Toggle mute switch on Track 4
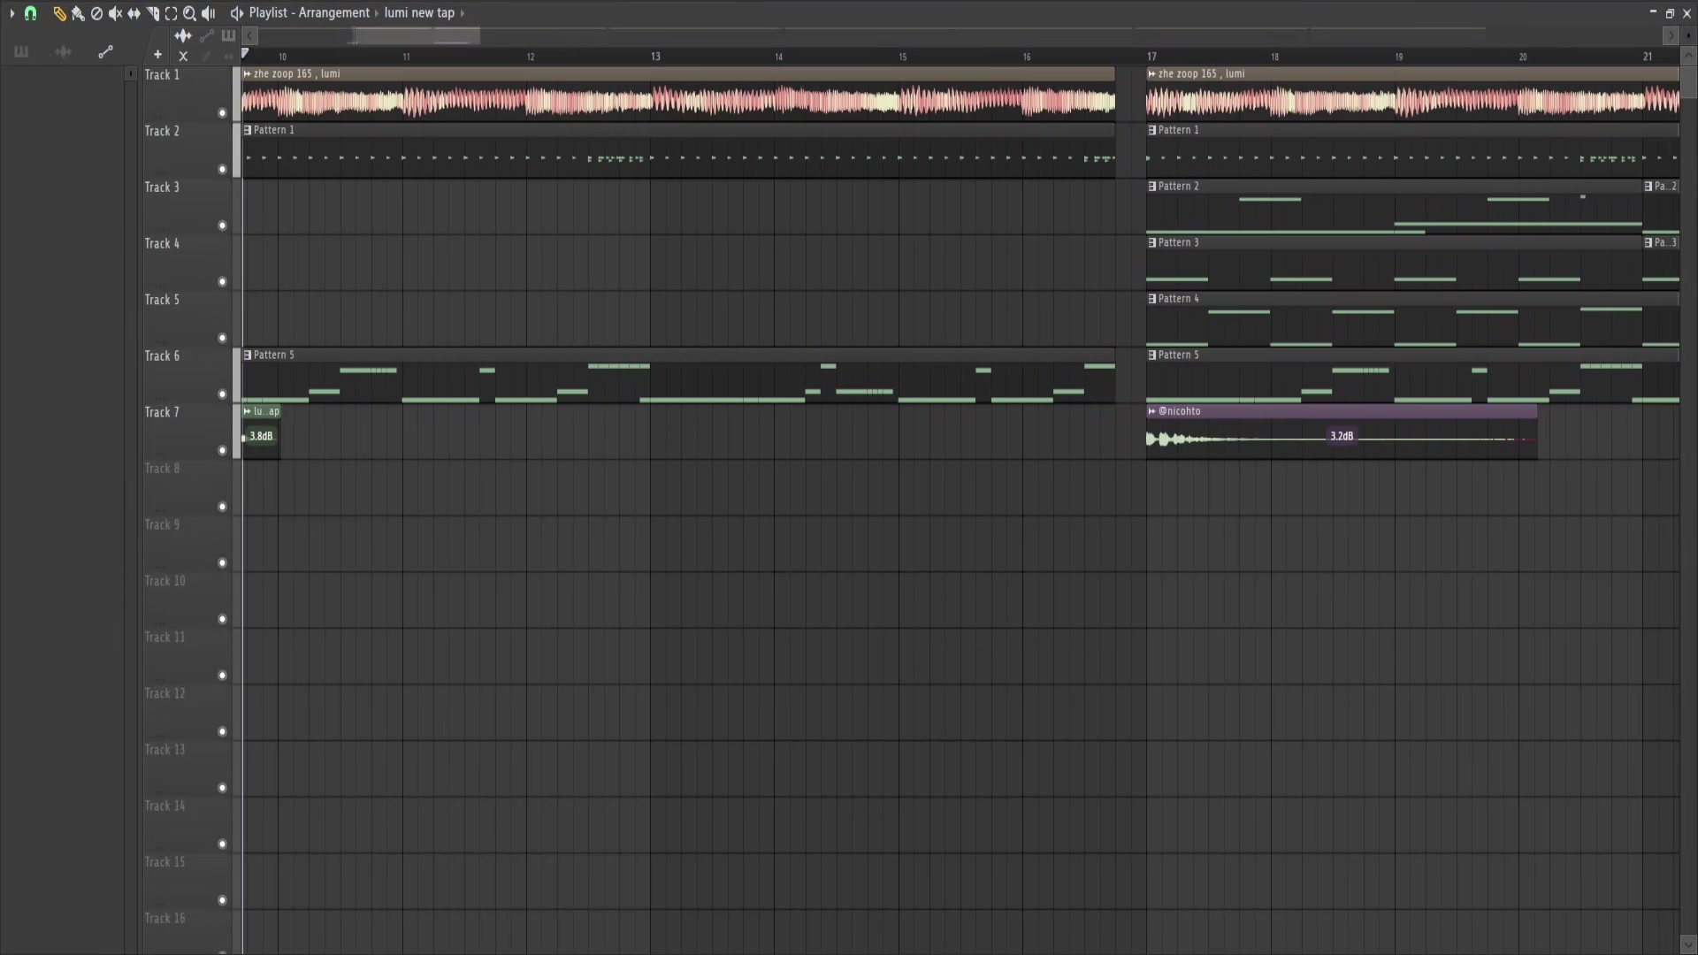Screen dimensions: 1698x955 pyautogui.click(x=222, y=282)
